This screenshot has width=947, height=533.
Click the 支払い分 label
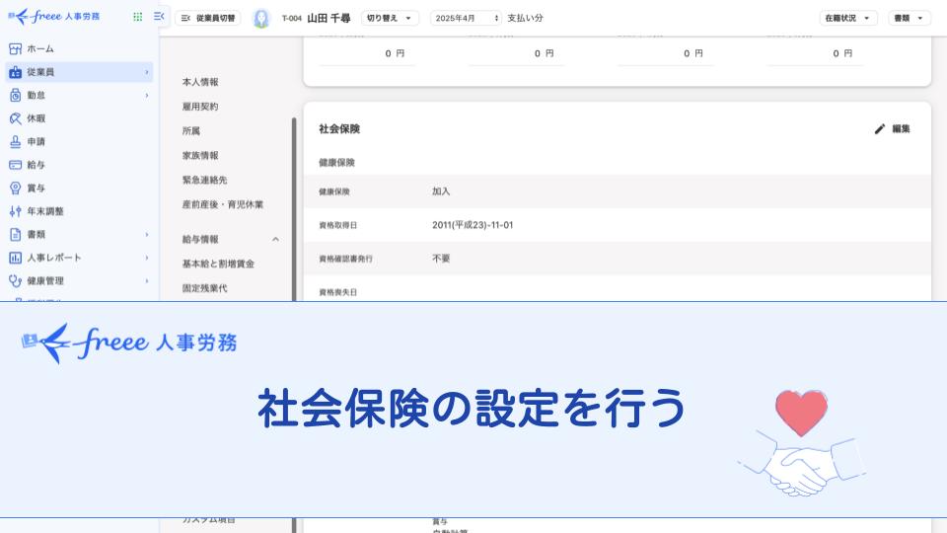(x=525, y=18)
